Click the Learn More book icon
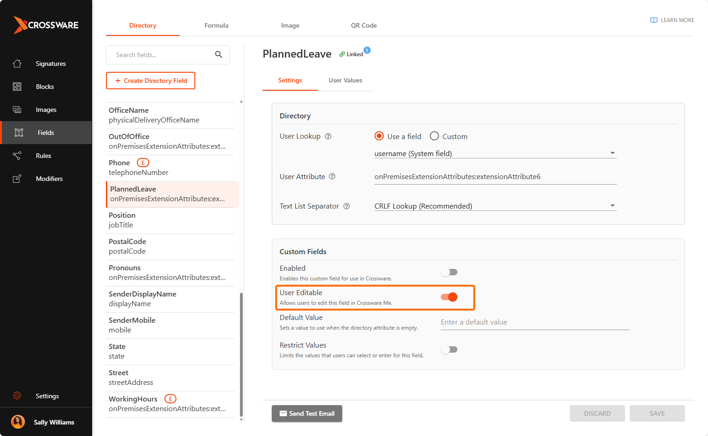 (654, 20)
